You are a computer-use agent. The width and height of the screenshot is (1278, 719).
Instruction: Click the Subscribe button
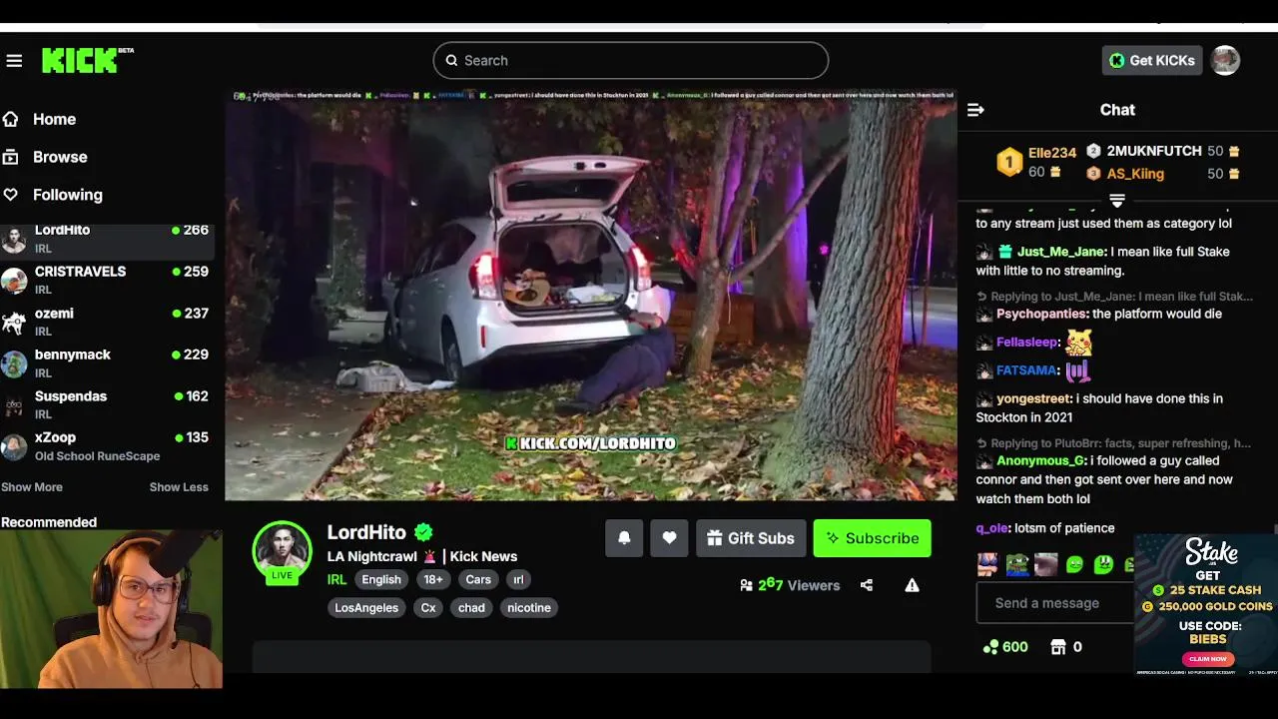(873, 538)
